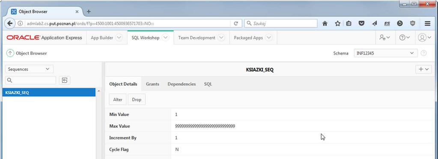Screen dimensions: 438x159
Task: Open a new browser tab
Action: click(89, 12)
